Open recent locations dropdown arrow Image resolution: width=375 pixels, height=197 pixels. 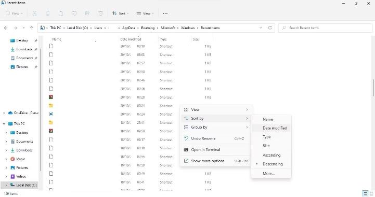(x=23, y=28)
